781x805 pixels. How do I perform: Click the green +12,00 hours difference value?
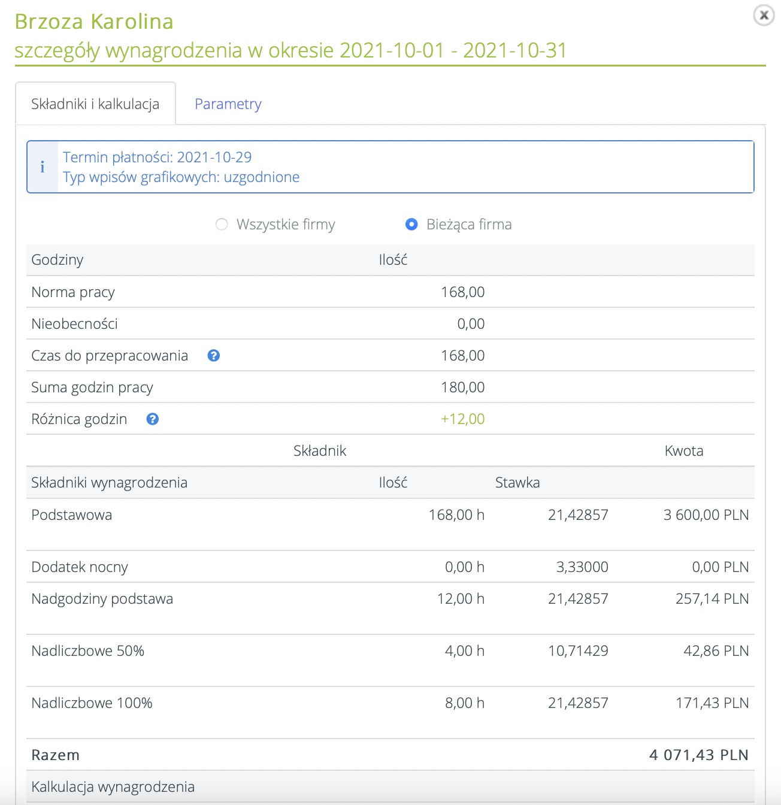coord(462,419)
